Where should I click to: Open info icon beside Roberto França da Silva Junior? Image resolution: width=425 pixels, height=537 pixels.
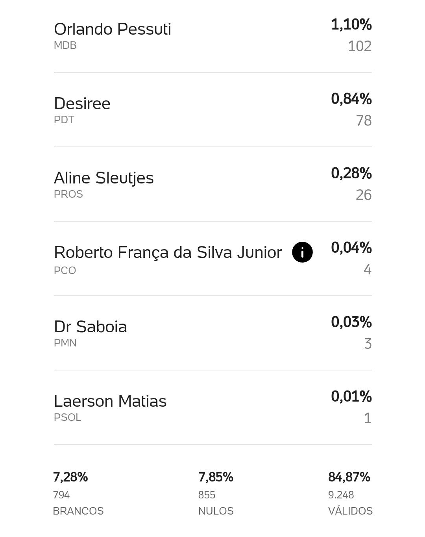coord(302,252)
